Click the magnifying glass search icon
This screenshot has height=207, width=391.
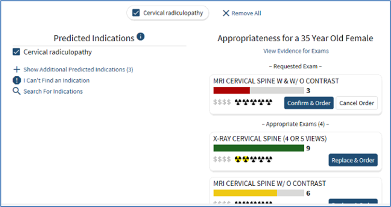click(17, 92)
